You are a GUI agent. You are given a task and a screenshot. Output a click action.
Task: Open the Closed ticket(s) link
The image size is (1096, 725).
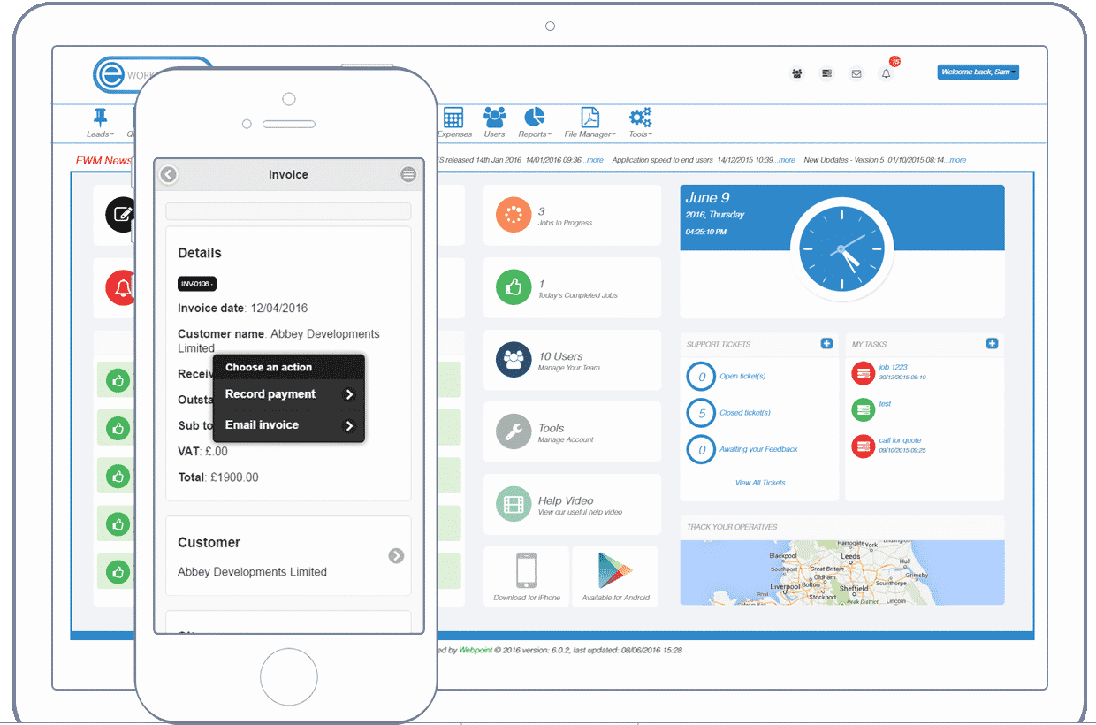745,413
